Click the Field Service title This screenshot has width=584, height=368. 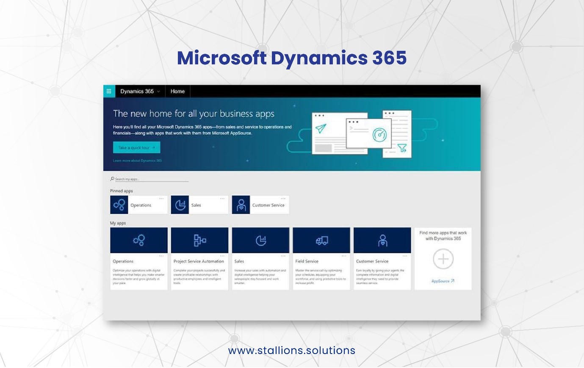click(307, 261)
